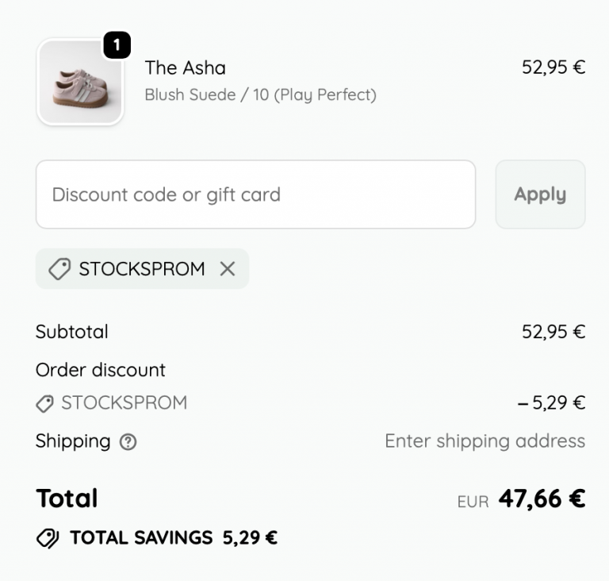
Task: Click the STOCKSPROM label in the chip
Action: pyautogui.click(x=142, y=269)
